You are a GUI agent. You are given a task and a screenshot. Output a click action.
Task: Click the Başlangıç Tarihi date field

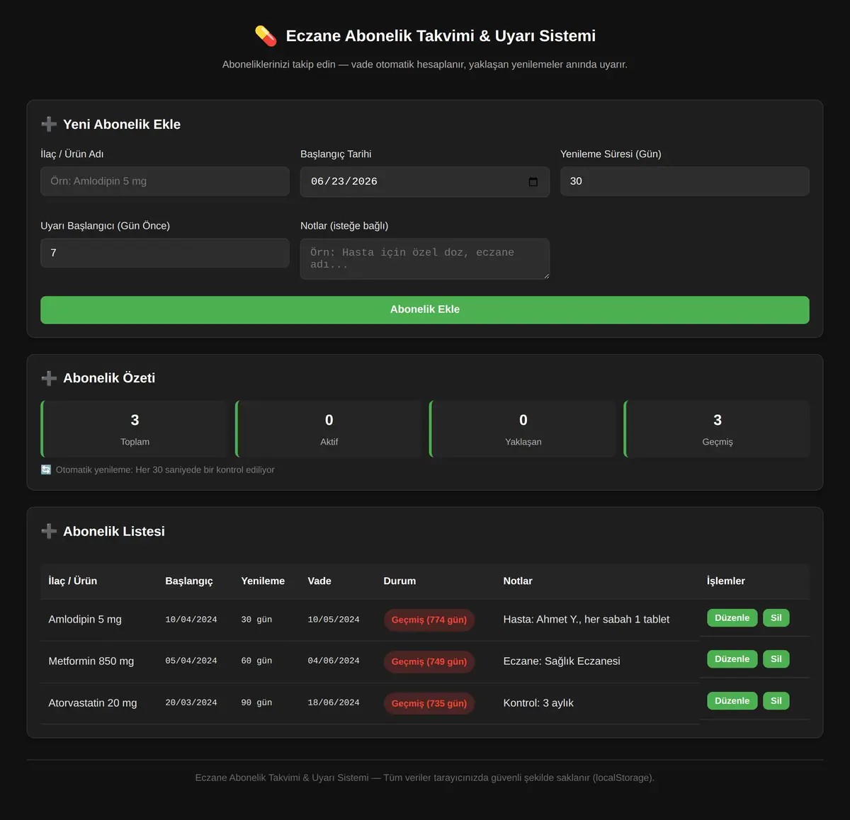[425, 182]
